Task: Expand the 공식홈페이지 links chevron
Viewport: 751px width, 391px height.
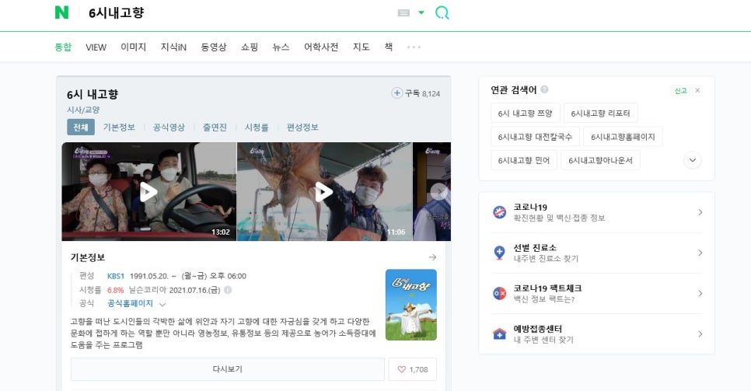Action: 162,304
